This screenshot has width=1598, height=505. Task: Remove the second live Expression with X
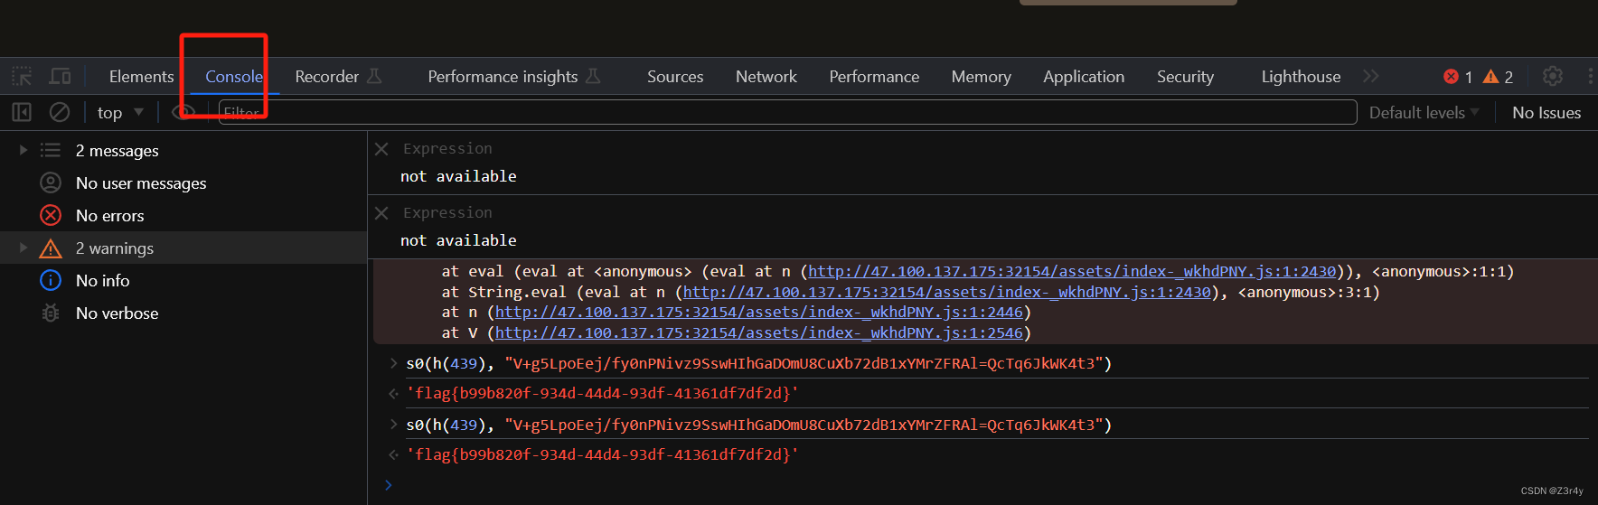(381, 212)
